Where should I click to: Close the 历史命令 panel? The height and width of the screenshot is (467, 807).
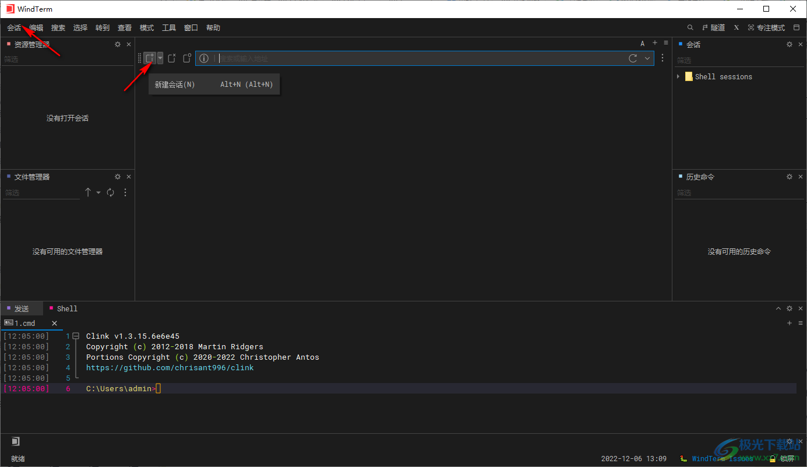coord(801,177)
